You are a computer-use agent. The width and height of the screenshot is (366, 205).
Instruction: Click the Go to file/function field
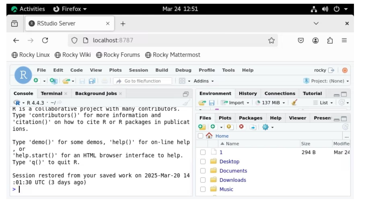pos(143,81)
